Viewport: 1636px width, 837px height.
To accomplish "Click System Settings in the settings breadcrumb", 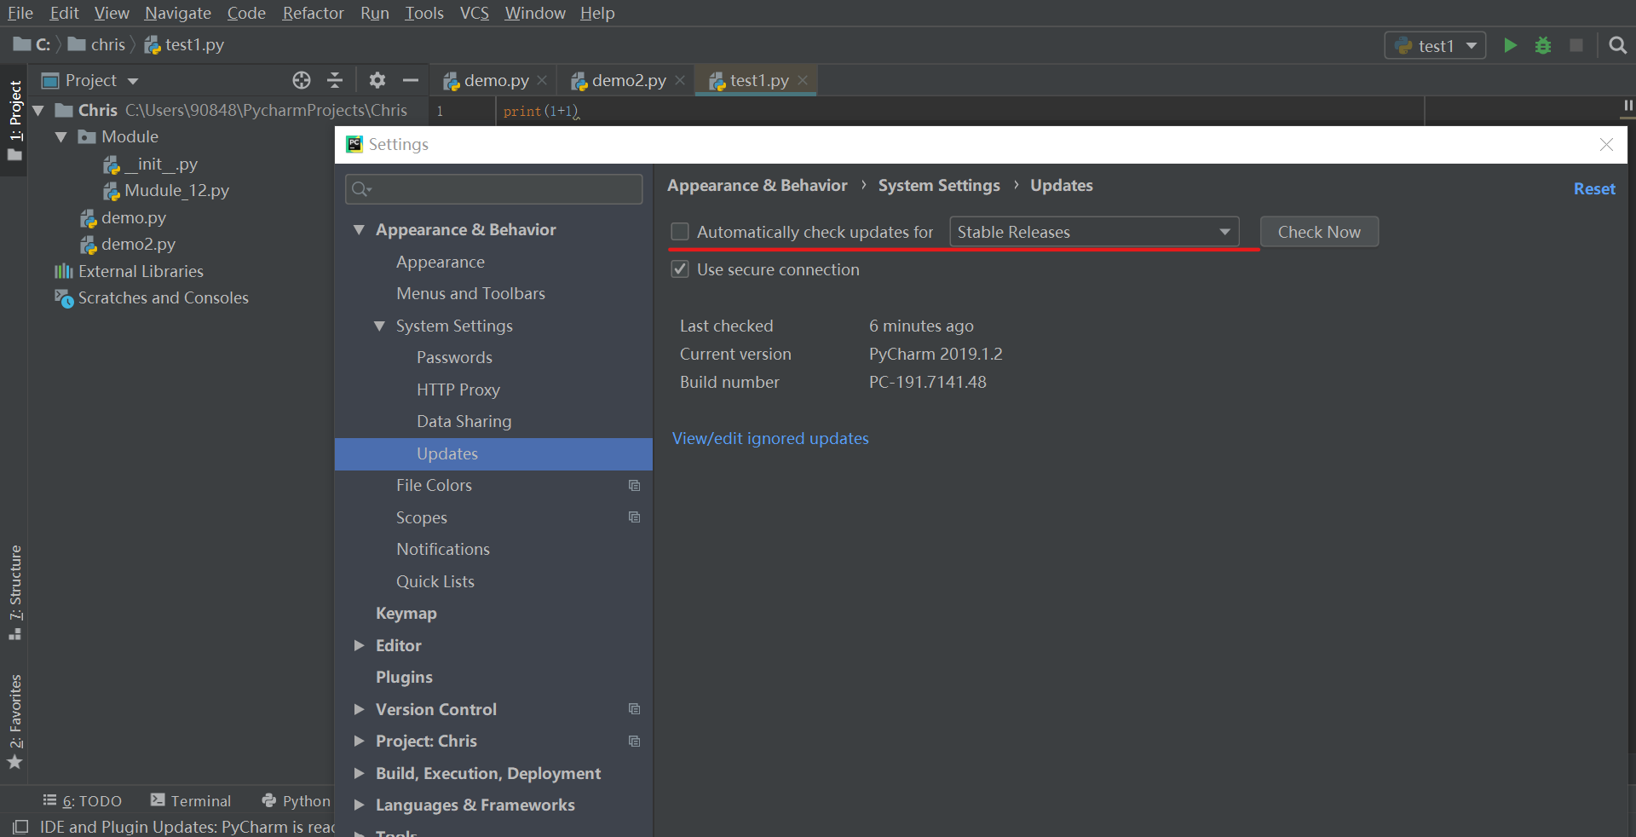I will [939, 185].
